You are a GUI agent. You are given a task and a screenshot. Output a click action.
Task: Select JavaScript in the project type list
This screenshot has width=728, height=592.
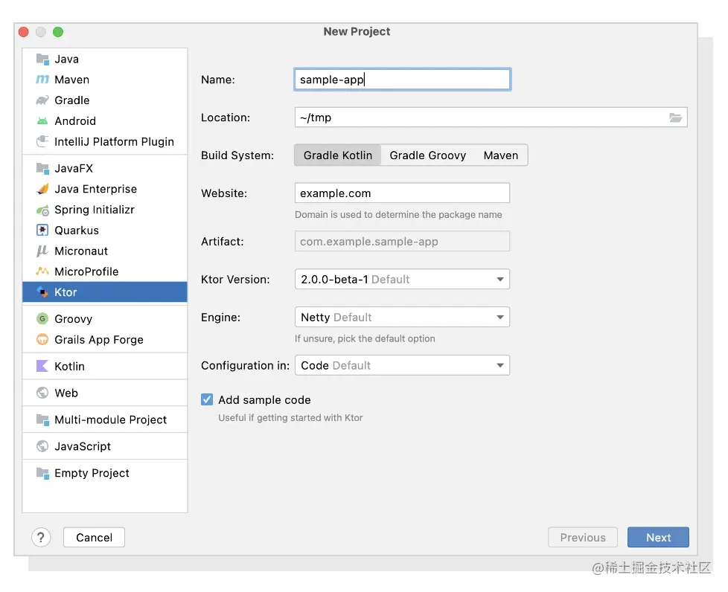[83, 447]
